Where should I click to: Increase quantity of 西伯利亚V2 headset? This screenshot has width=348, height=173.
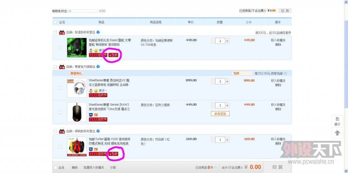[227, 81]
